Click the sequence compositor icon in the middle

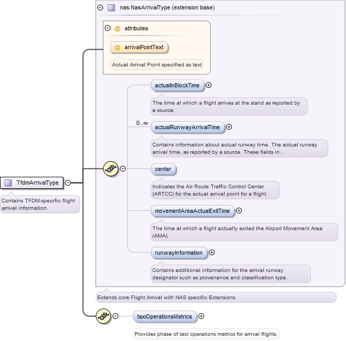111,169
